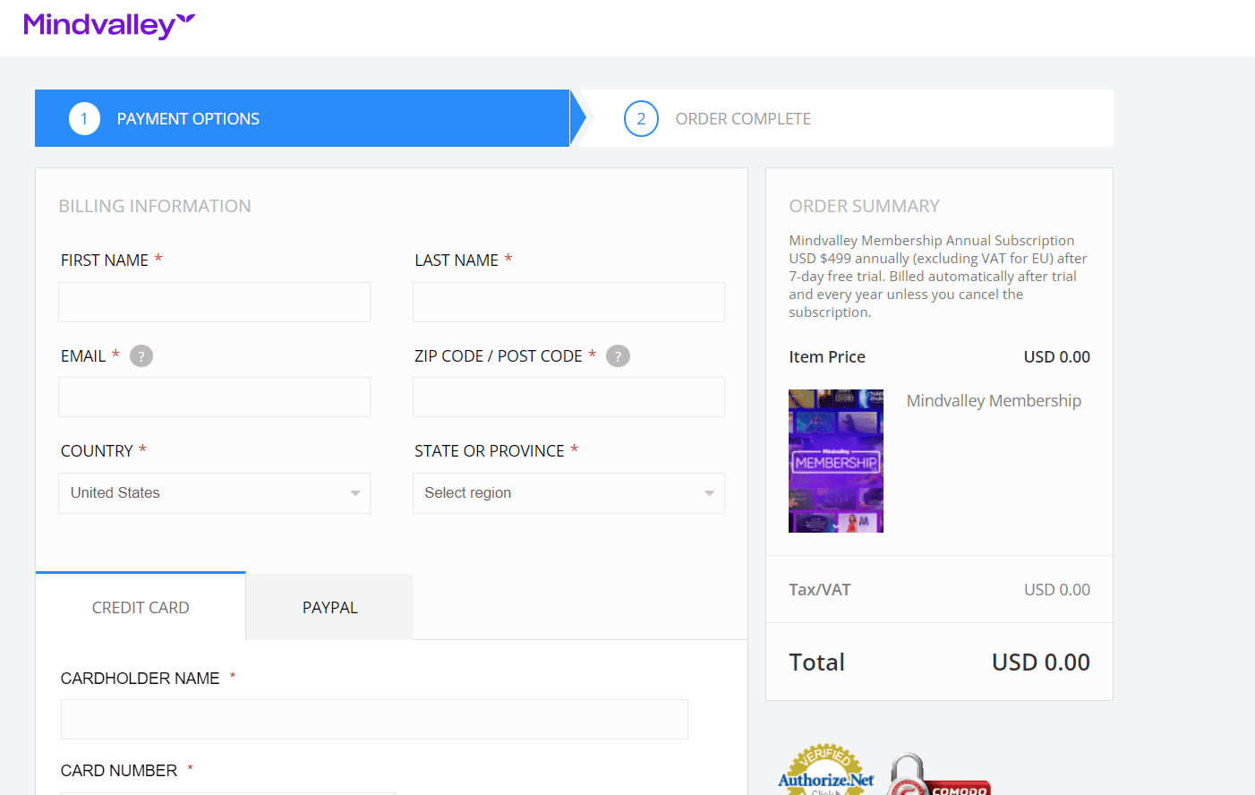Click the ORDER COMPLETE step

743,117
